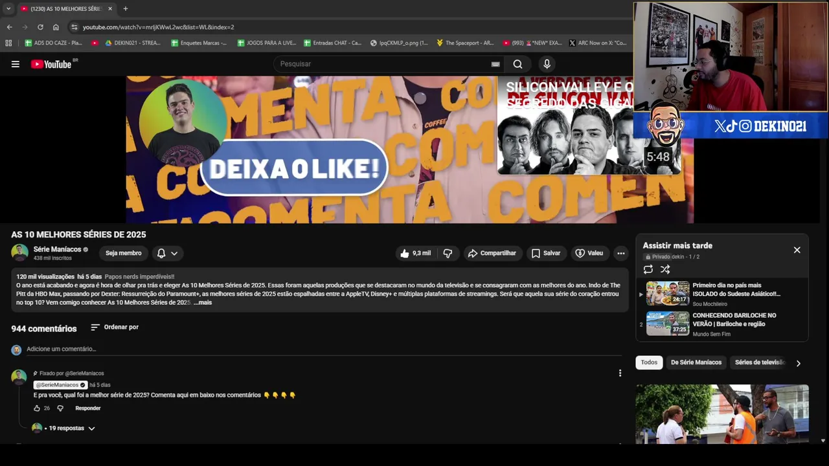View site information icon in address bar
This screenshot has height=466, width=829.
click(74, 27)
